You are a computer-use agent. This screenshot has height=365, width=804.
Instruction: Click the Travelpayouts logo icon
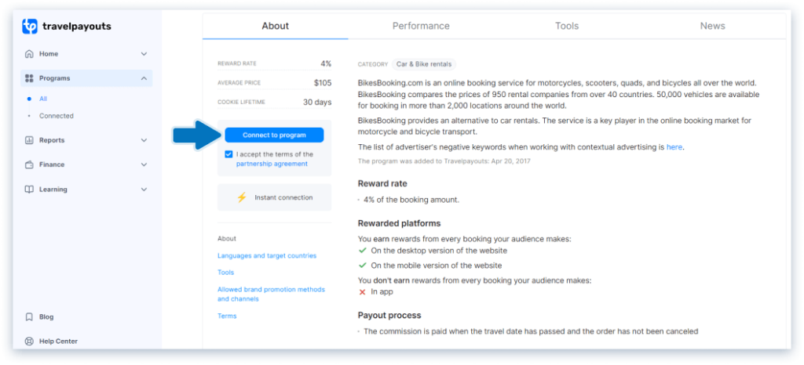tap(30, 27)
